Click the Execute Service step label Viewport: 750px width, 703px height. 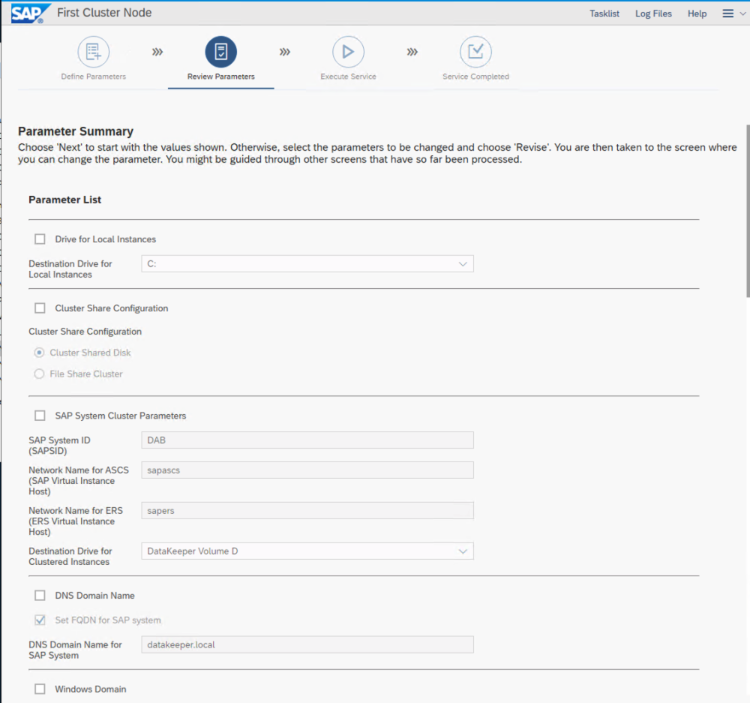point(348,77)
